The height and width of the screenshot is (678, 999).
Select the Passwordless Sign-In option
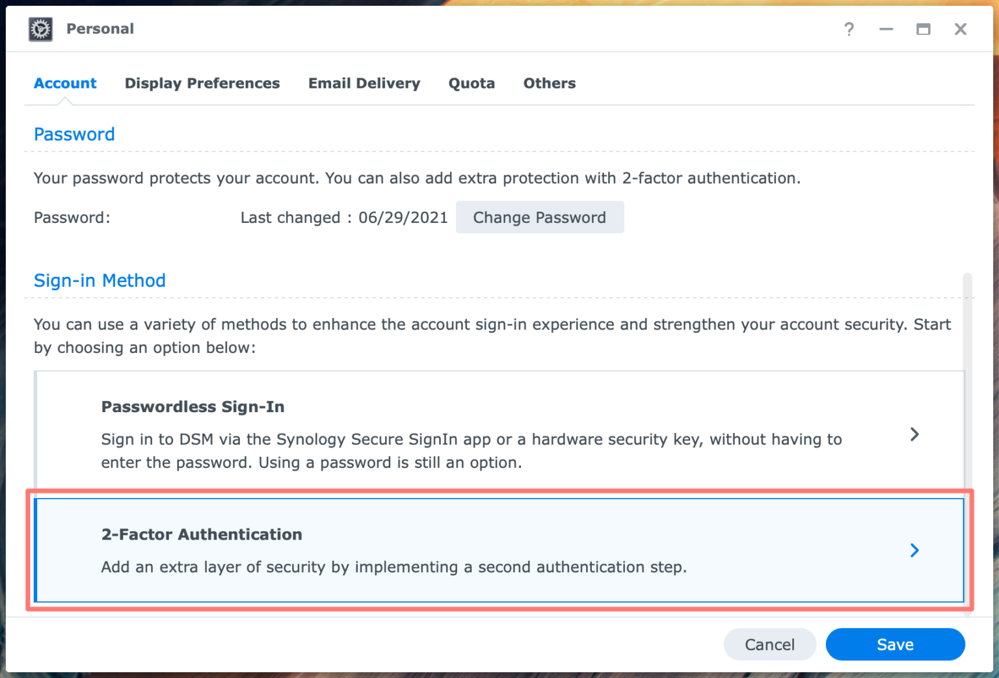pos(455,432)
